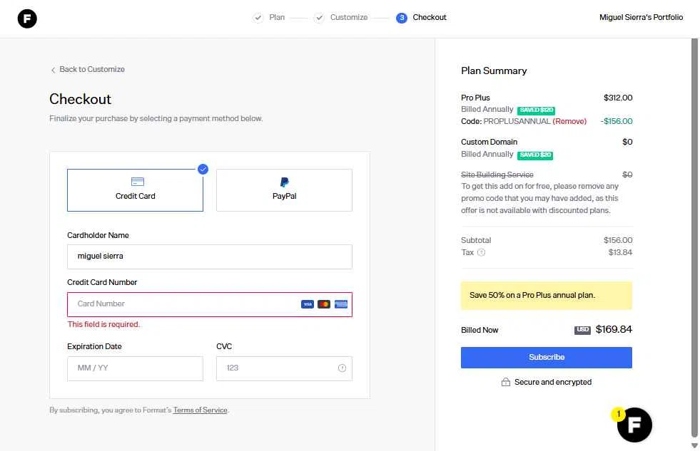Click the Custom Domain SAVED badge
Viewport: 700px width, 451px height.
(535, 155)
